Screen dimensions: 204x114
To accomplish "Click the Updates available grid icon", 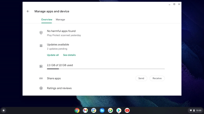I will point(41,46).
